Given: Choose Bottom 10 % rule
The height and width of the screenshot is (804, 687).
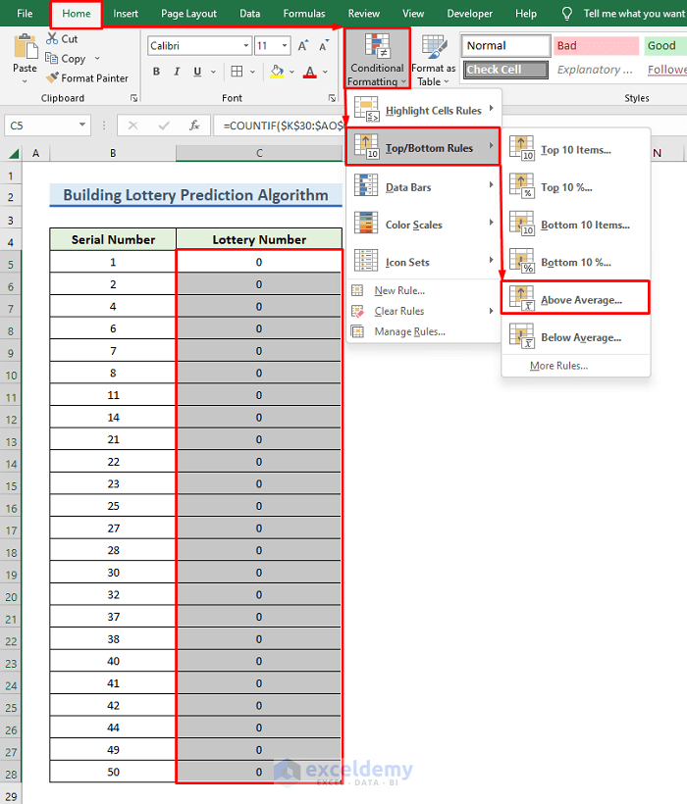Looking at the screenshot, I should (x=576, y=262).
